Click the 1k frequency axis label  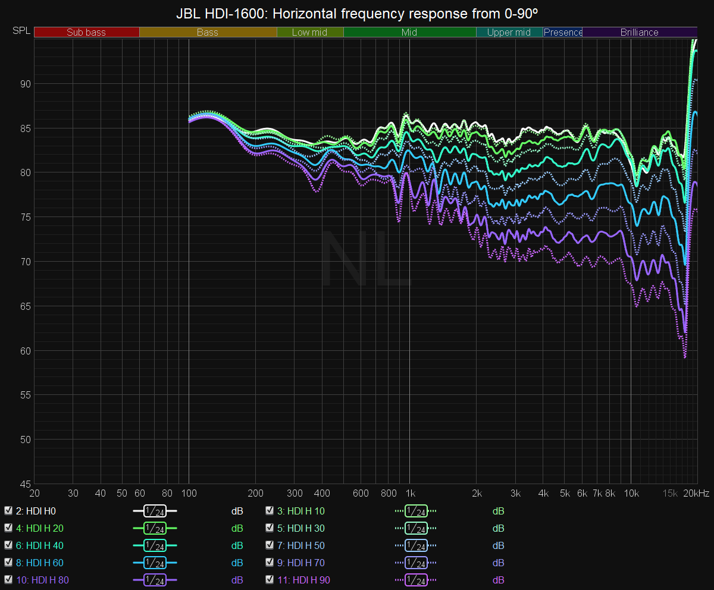[x=409, y=493]
